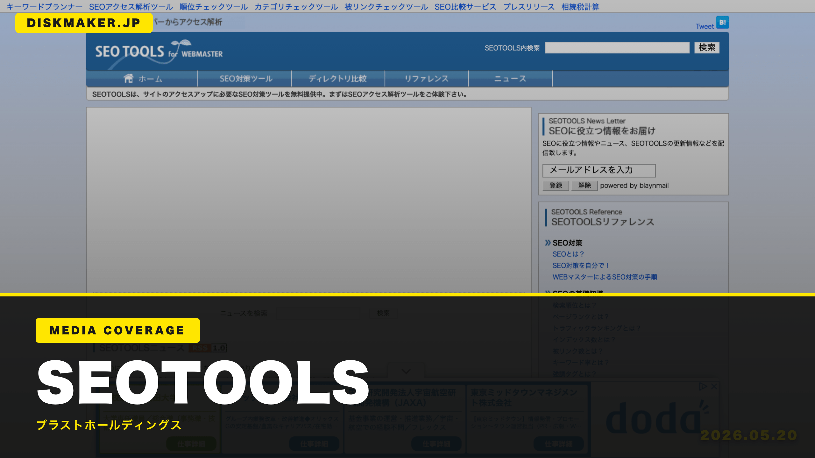Open the 検索順位とは？ link
The image size is (815, 458).
(x=575, y=305)
